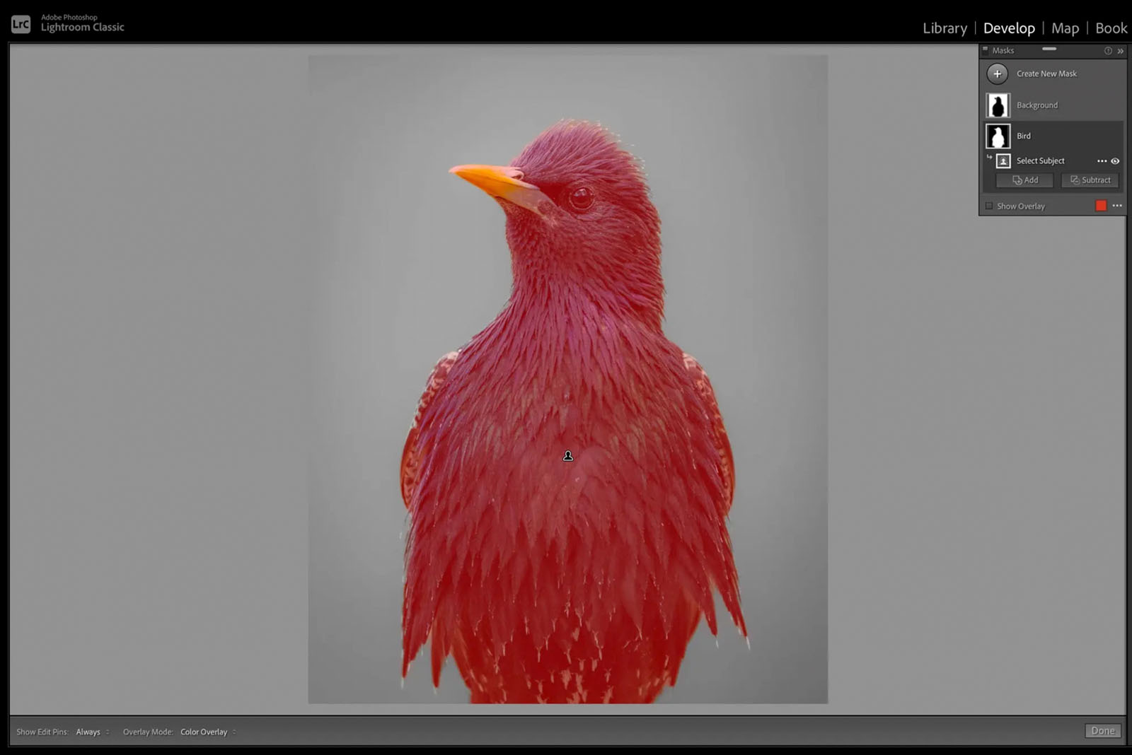Open the Overlay Mode dropdown
Viewport: 1132px width, 755px height.
205,732
